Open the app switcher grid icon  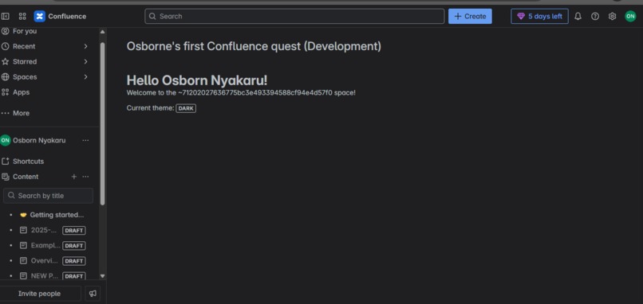[22, 17]
